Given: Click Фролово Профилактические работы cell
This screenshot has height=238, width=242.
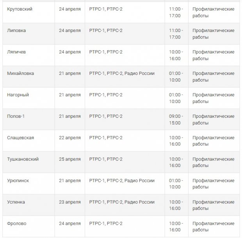Looking at the screenshot, I should [x=214, y=227].
